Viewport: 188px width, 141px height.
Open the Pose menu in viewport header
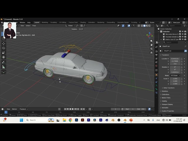(x=34, y=26)
